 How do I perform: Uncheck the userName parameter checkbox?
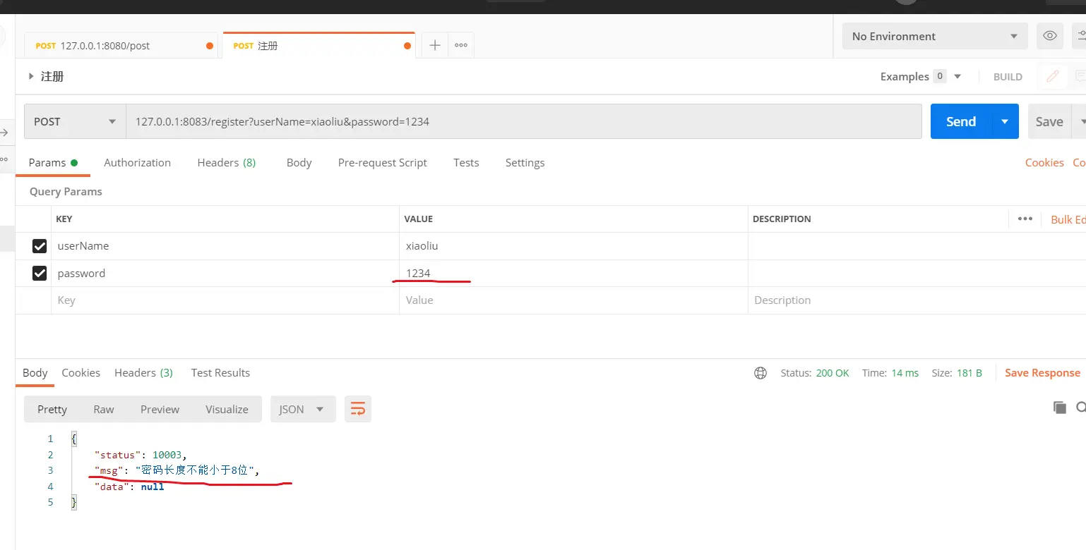pos(40,246)
